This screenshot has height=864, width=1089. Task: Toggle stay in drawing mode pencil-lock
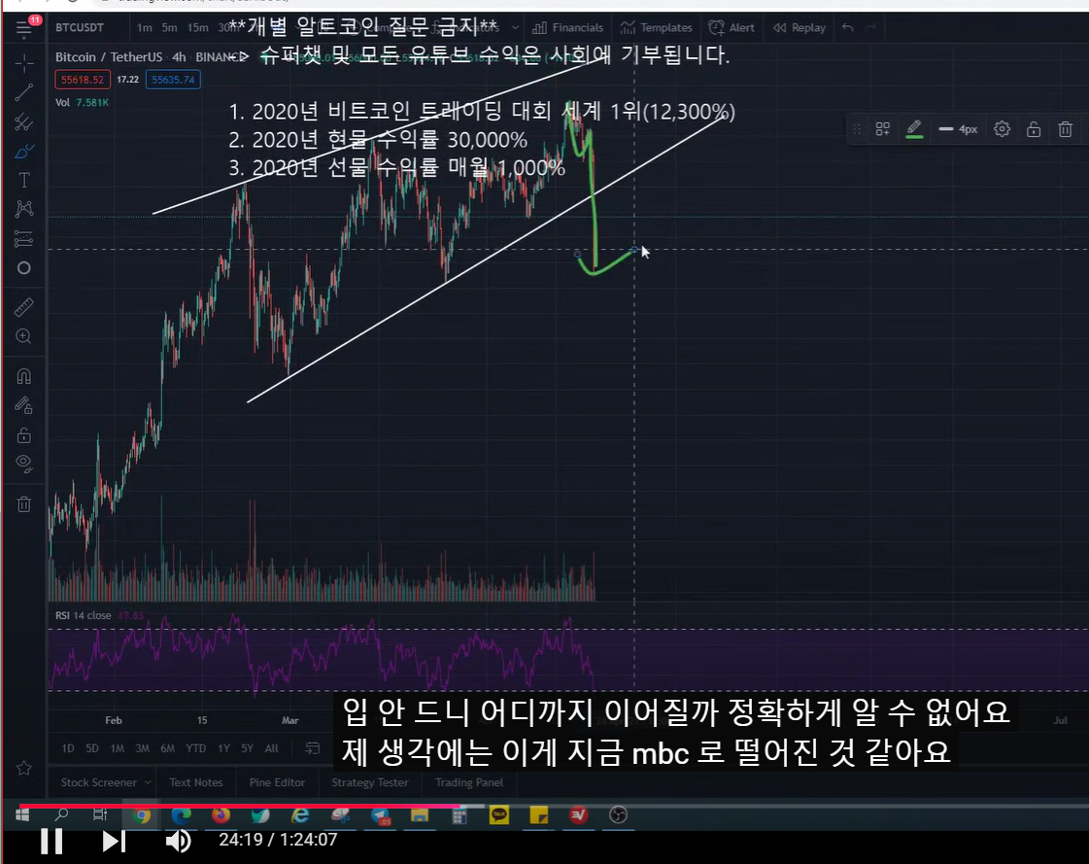[x=24, y=405]
